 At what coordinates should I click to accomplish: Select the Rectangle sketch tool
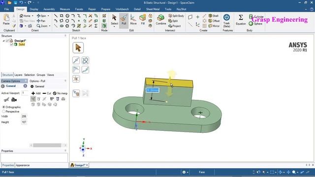coord(62,16)
